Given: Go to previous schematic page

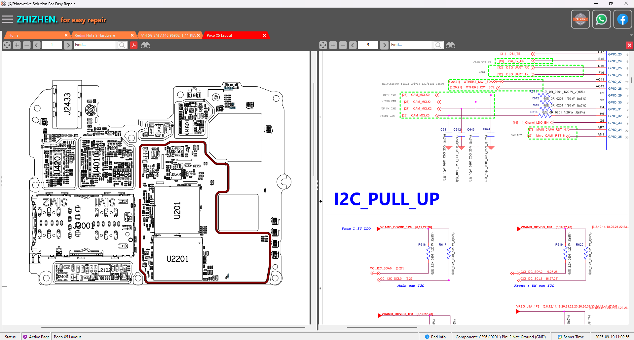Looking at the screenshot, I should tap(353, 45).
